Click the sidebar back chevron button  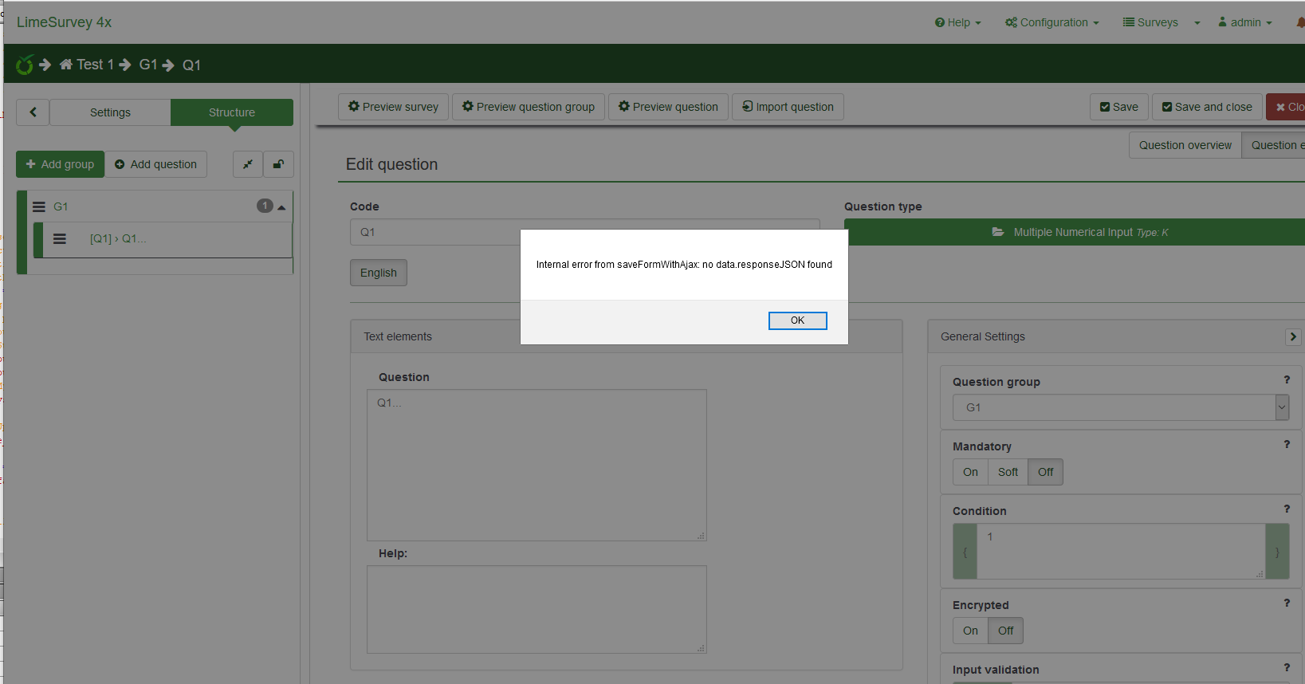[x=33, y=112]
